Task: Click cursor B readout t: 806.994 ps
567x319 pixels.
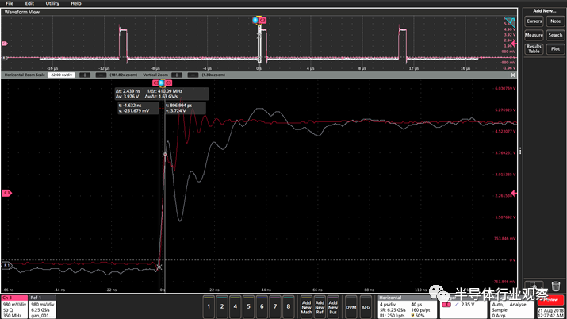Action: pyautogui.click(x=186, y=108)
